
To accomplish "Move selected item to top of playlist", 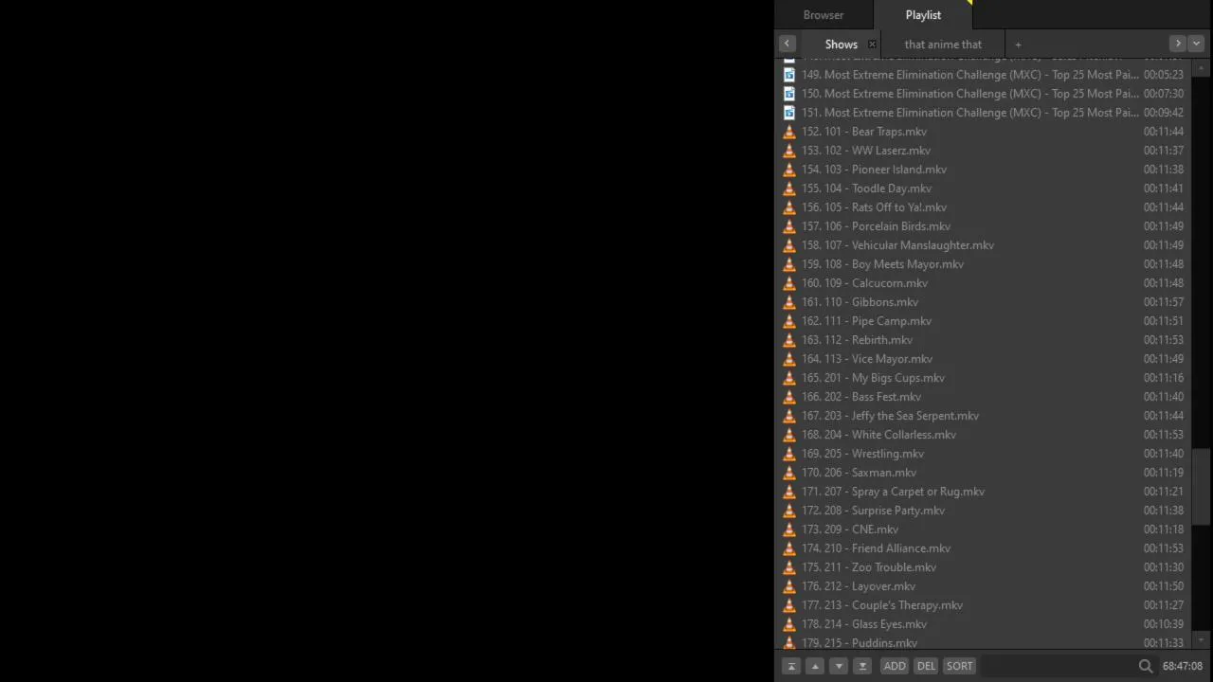I will click(791, 666).
